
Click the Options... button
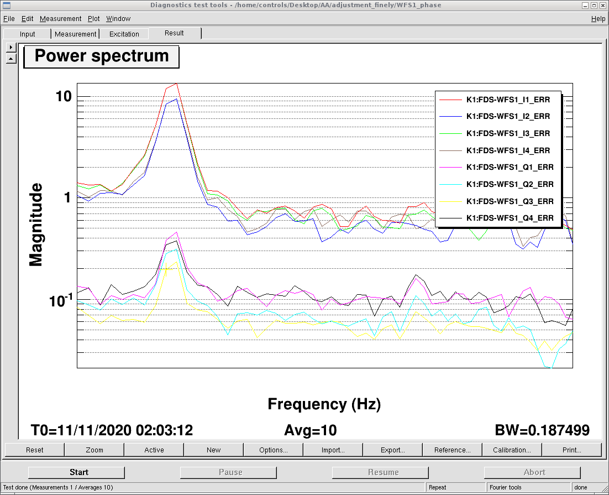coord(274,450)
